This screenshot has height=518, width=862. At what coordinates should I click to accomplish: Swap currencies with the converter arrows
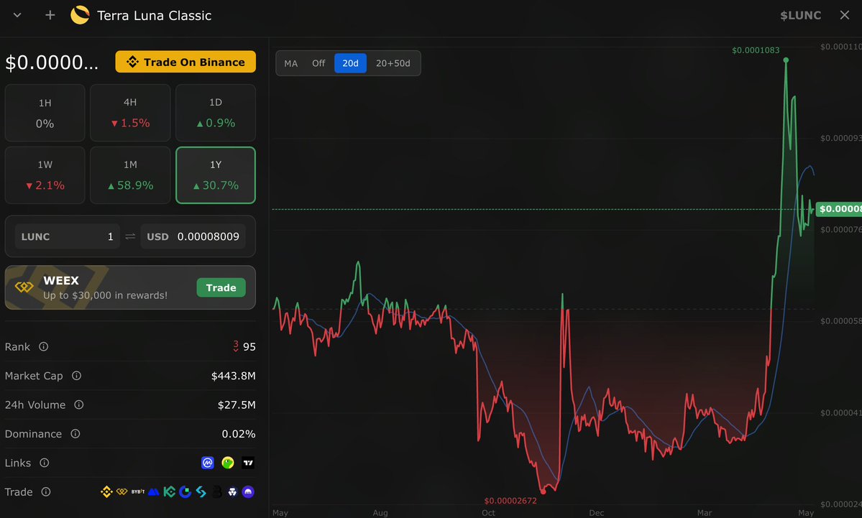pyautogui.click(x=130, y=237)
